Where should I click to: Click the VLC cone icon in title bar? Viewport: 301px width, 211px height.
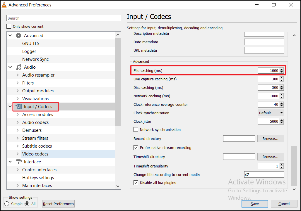point(4,5)
